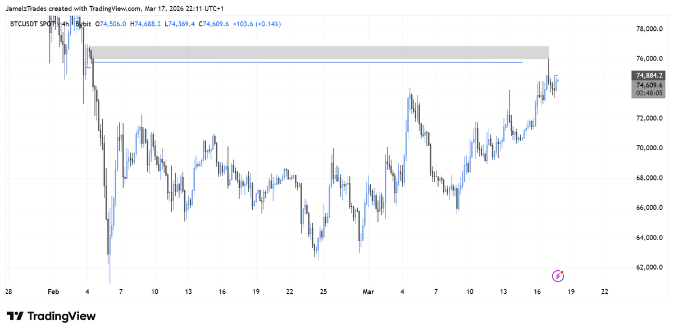This screenshot has height=333, width=674.
Task: Click the Mar label on the time axis
Action: [x=368, y=292]
